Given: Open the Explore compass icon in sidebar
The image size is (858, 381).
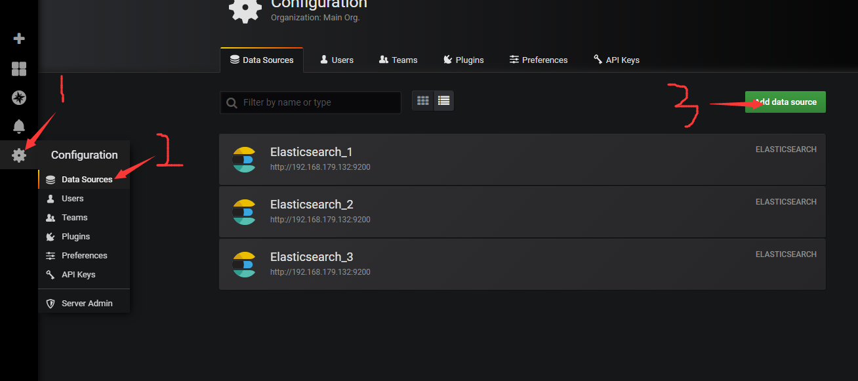Looking at the screenshot, I should click(18, 97).
